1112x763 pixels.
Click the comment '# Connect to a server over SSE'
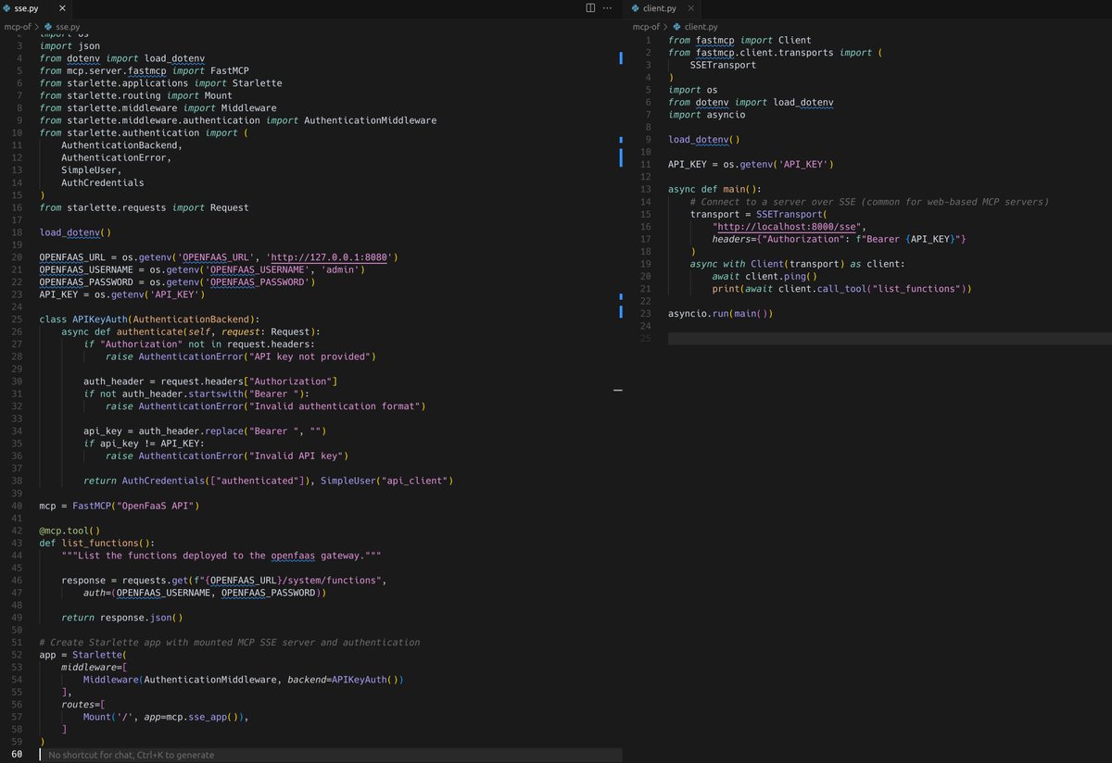point(870,202)
